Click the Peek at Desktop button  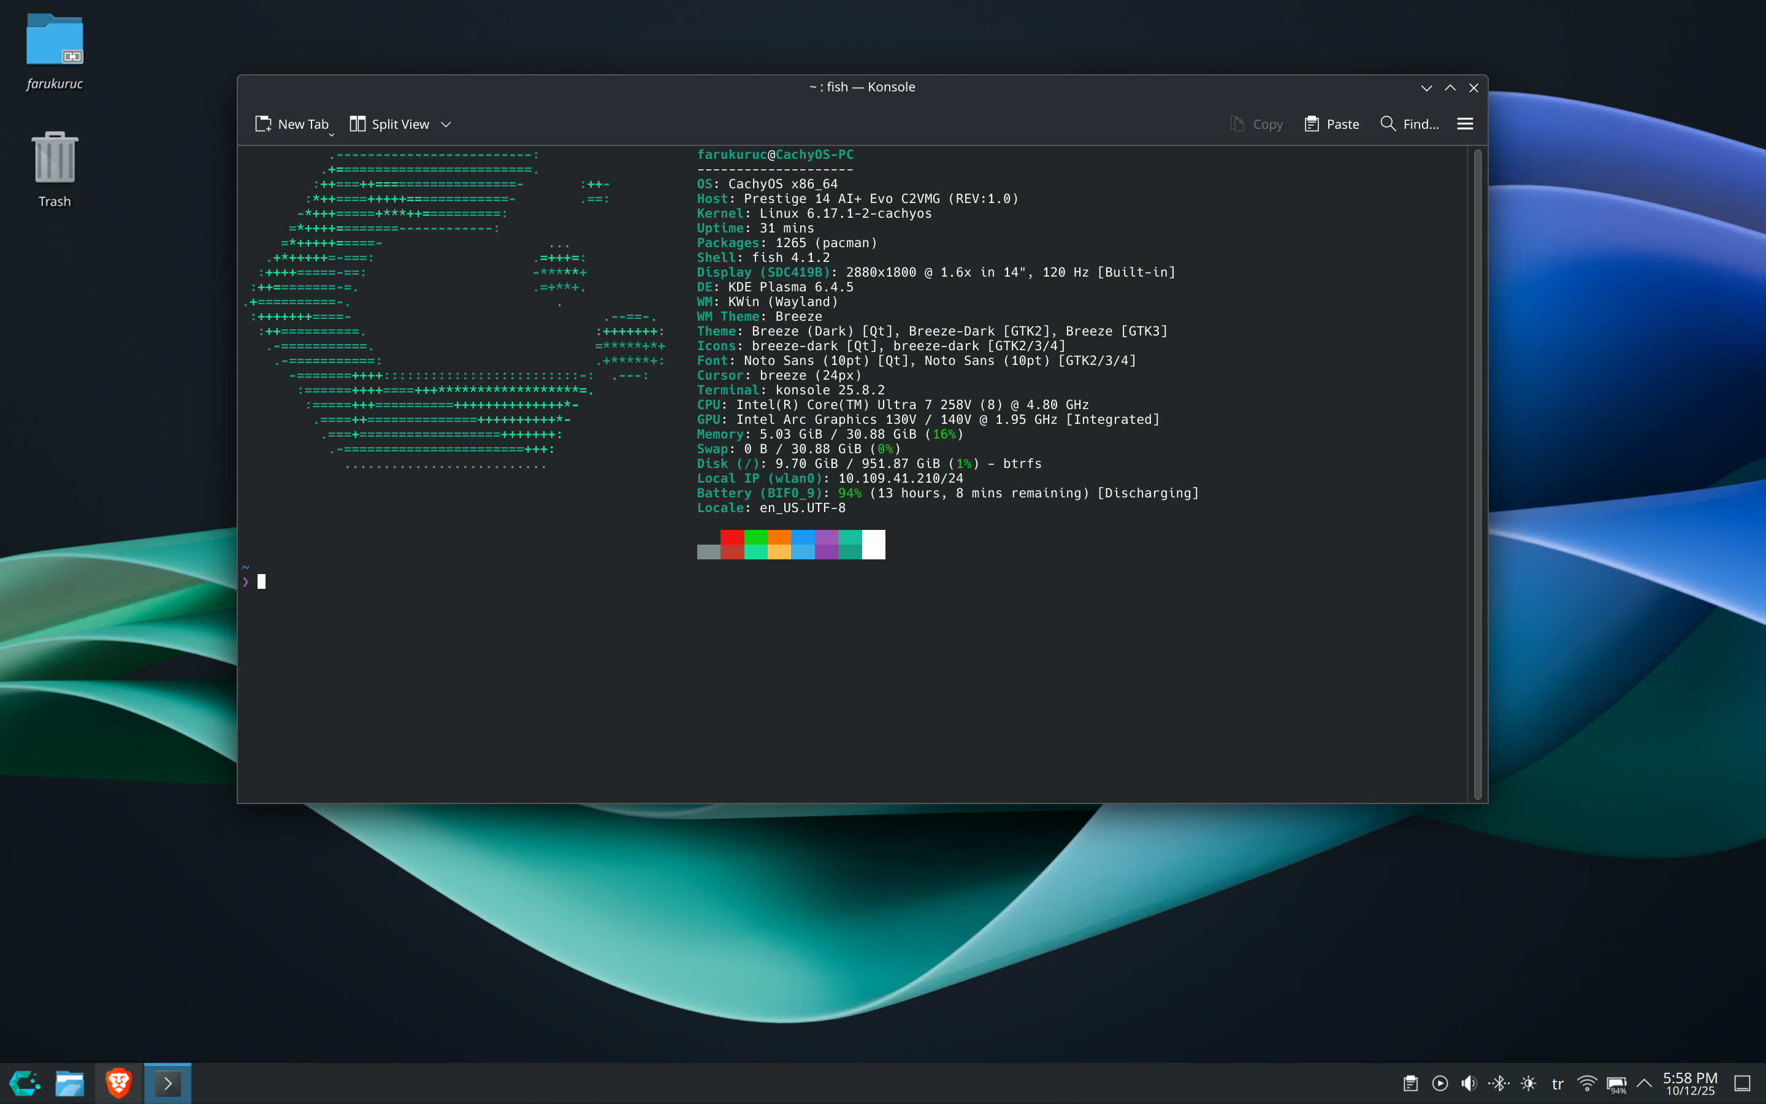pos(1743,1084)
